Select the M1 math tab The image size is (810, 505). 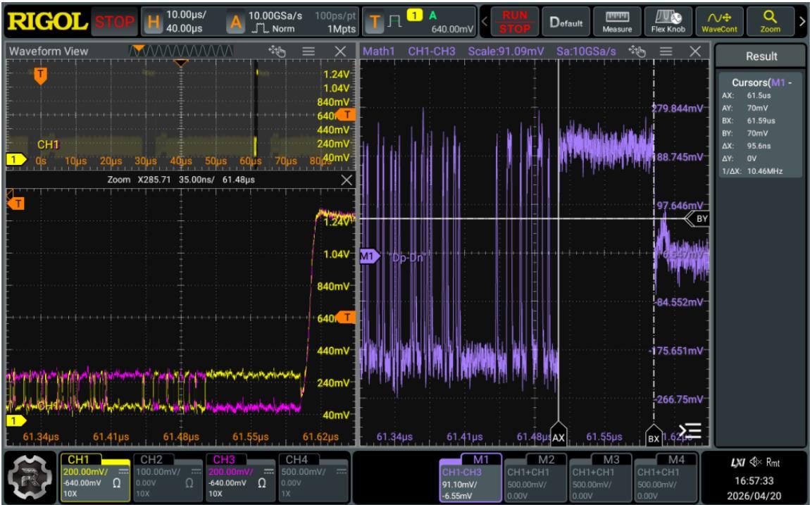tap(471, 477)
